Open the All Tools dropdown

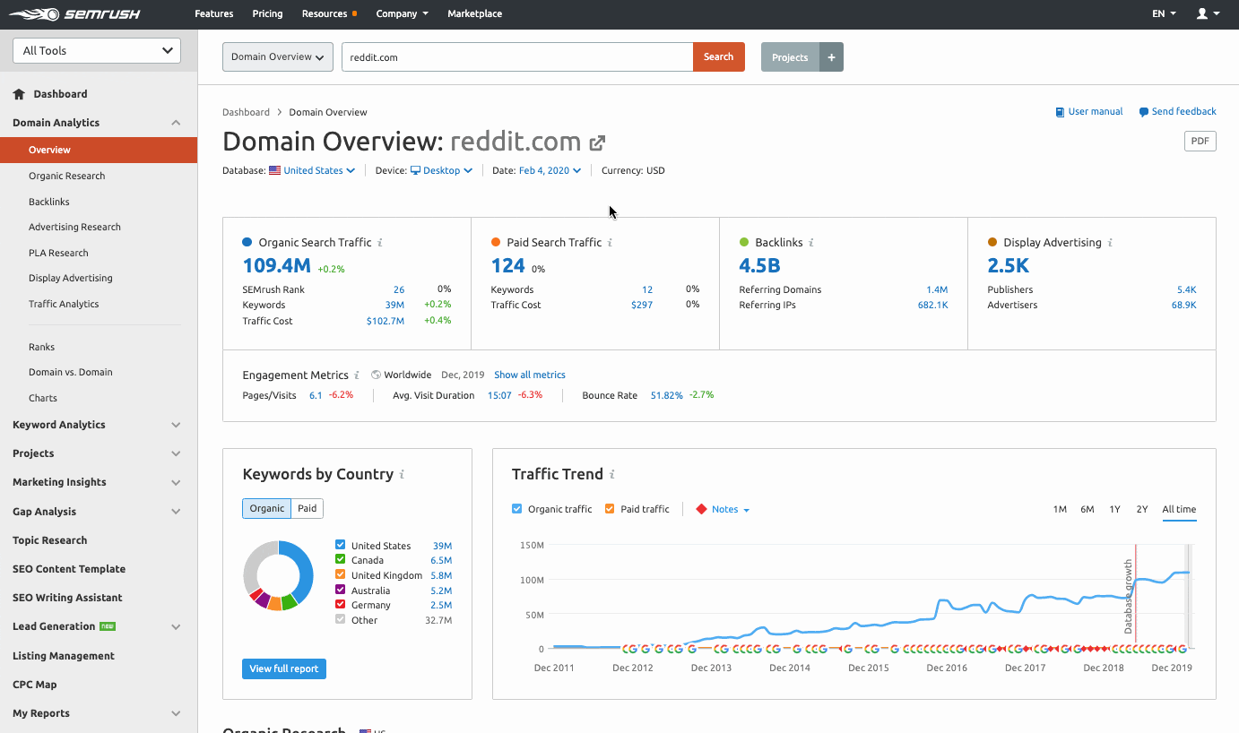click(96, 50)
